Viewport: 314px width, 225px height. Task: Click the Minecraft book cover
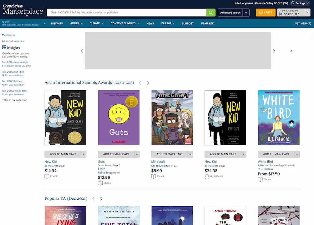(x=172, y=118)
